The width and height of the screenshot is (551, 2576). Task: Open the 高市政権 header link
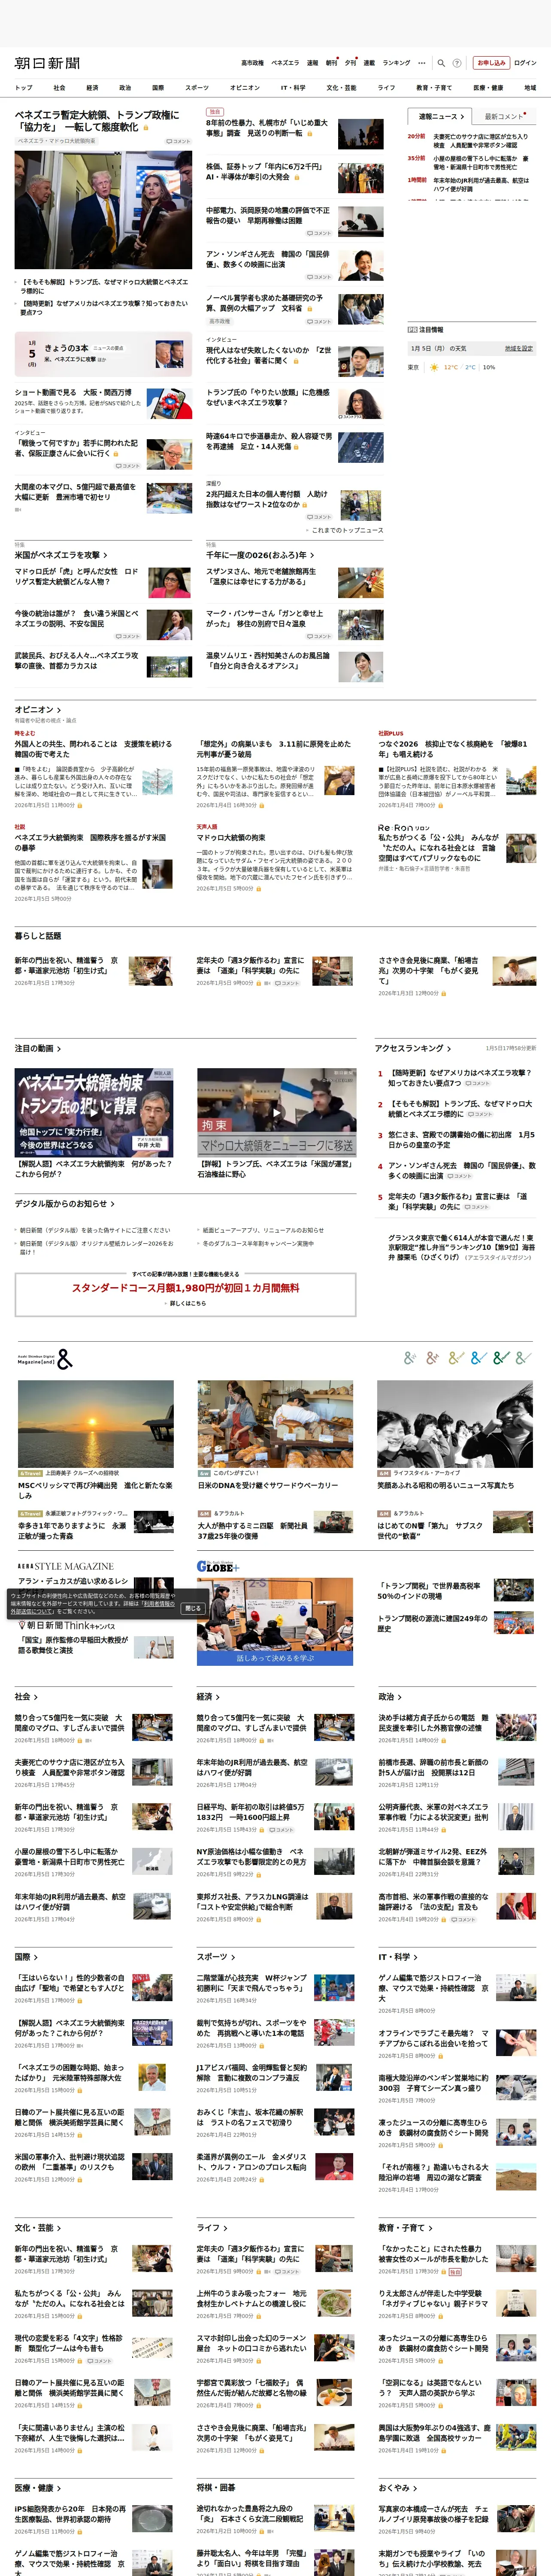[x=252, y=63]
